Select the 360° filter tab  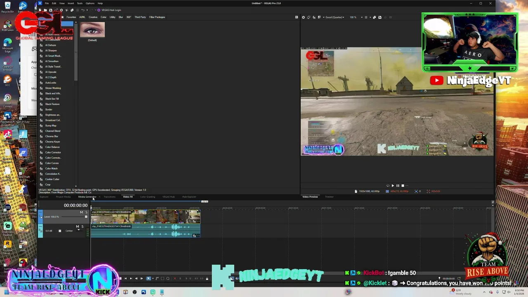[129, 17]
